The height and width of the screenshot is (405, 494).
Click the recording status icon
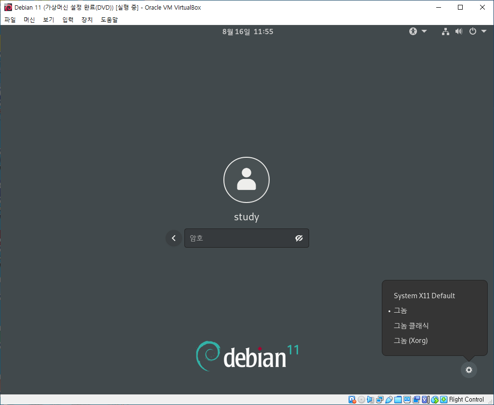tap(416, 399)
